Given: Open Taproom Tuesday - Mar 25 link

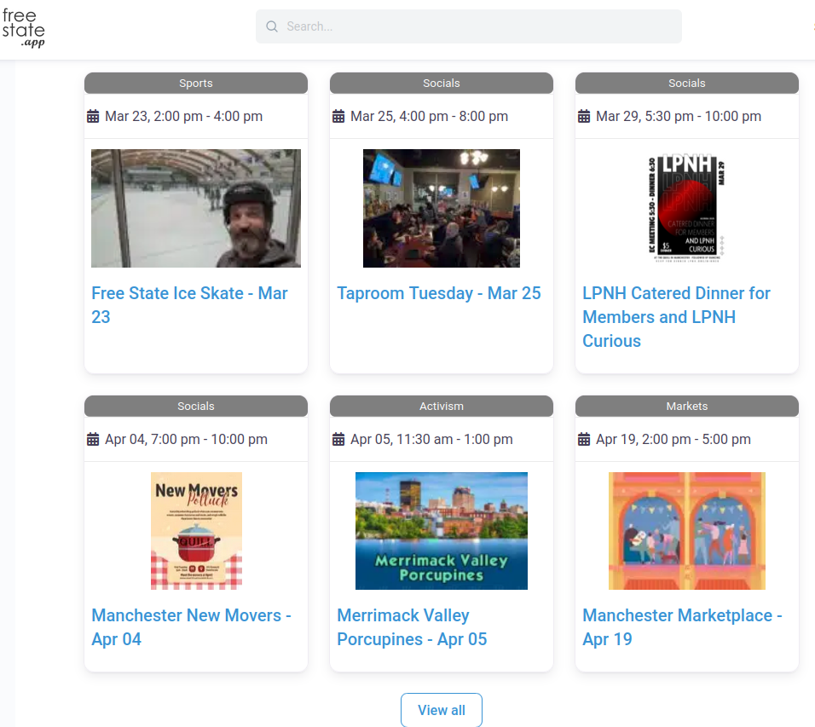Looking at the screenshot, I should click(x=439, y=293).
